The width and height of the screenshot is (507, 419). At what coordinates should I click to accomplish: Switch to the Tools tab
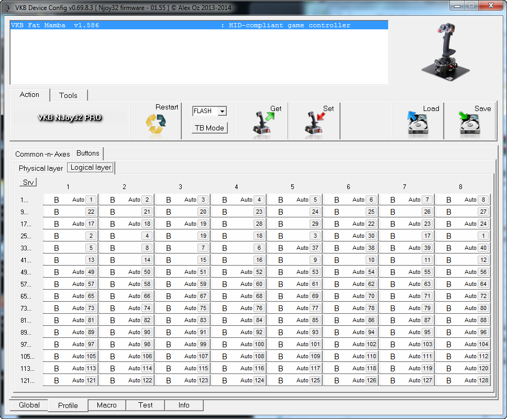pos(68,95)
